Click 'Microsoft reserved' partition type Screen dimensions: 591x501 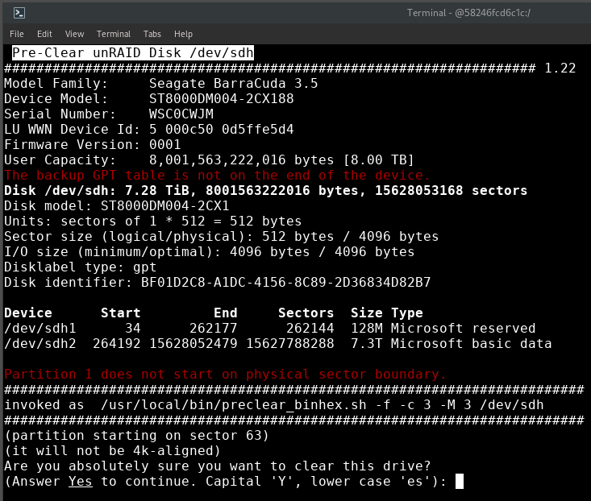coord(463,329)
